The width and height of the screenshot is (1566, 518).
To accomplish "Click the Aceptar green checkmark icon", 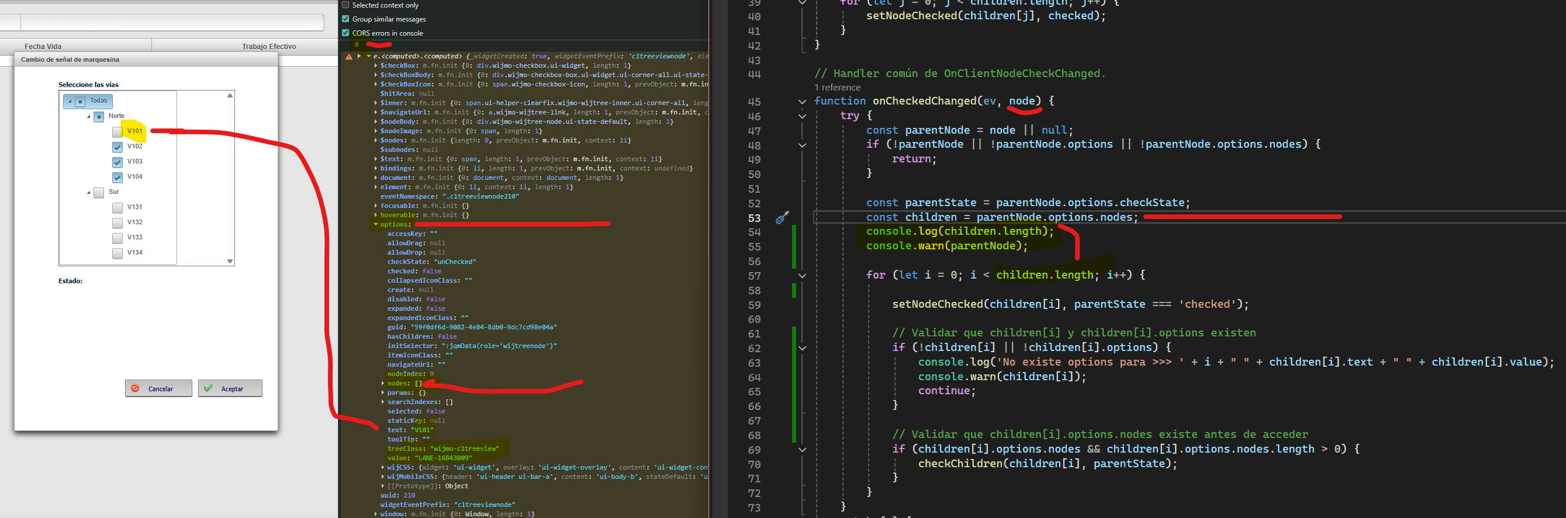I will [x=209, y=388].
